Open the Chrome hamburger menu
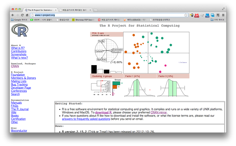Viewport: 236px width, 146px height. (223, 15)
